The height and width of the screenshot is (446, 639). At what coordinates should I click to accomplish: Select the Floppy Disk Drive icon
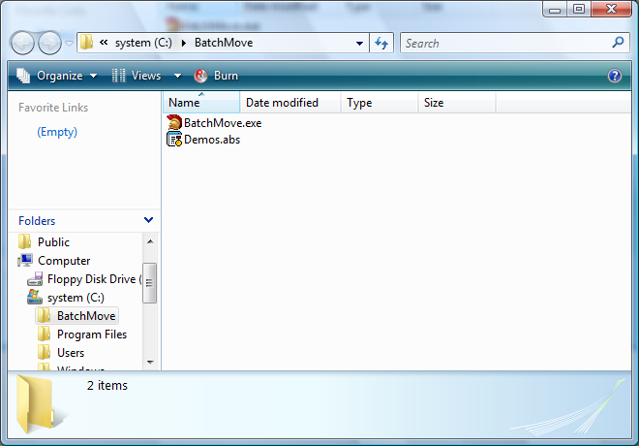35,279
